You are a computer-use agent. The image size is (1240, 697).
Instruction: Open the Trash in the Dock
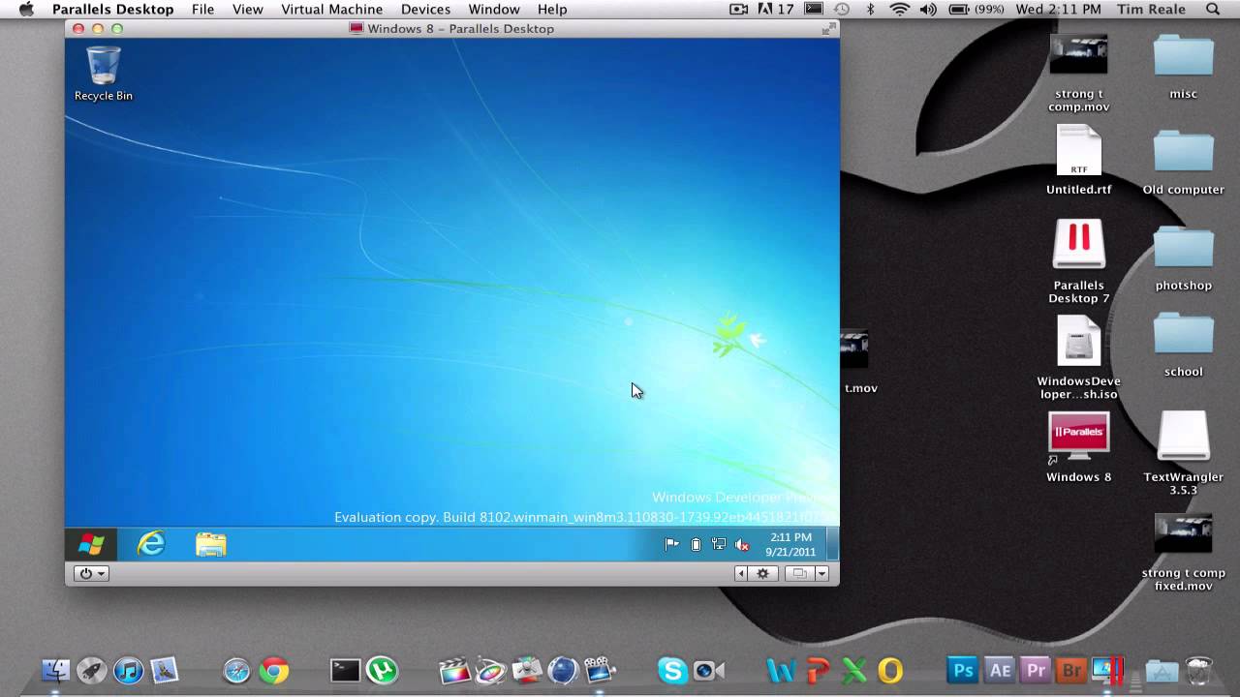click(1199, 670)
